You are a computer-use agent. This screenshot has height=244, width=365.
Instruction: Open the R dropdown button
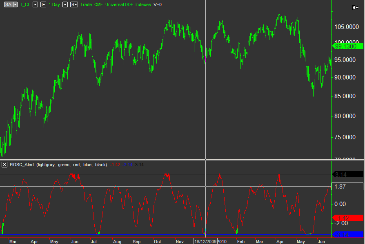[74, 4]
